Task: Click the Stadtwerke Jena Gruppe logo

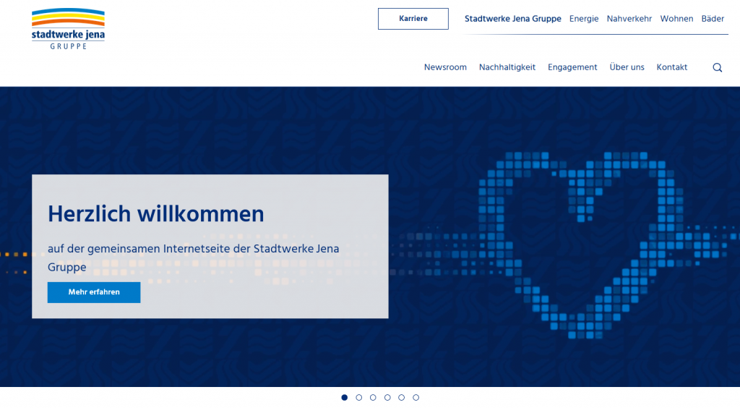Action: pyautogui.click(x=68, y=29)
